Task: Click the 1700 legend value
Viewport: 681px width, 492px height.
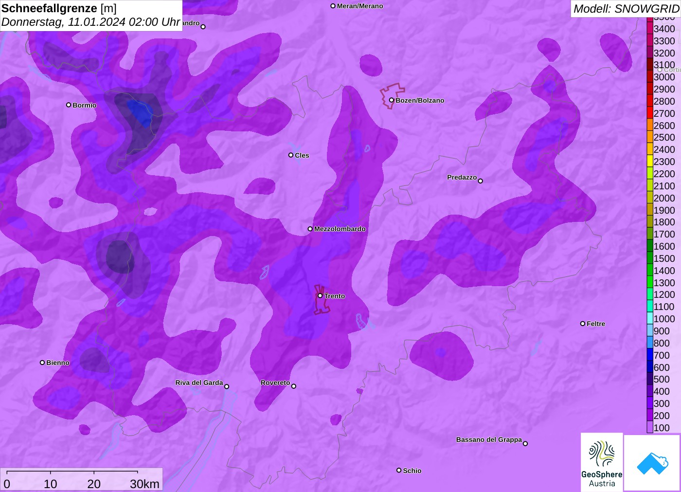Action: [x=664, y=234]
